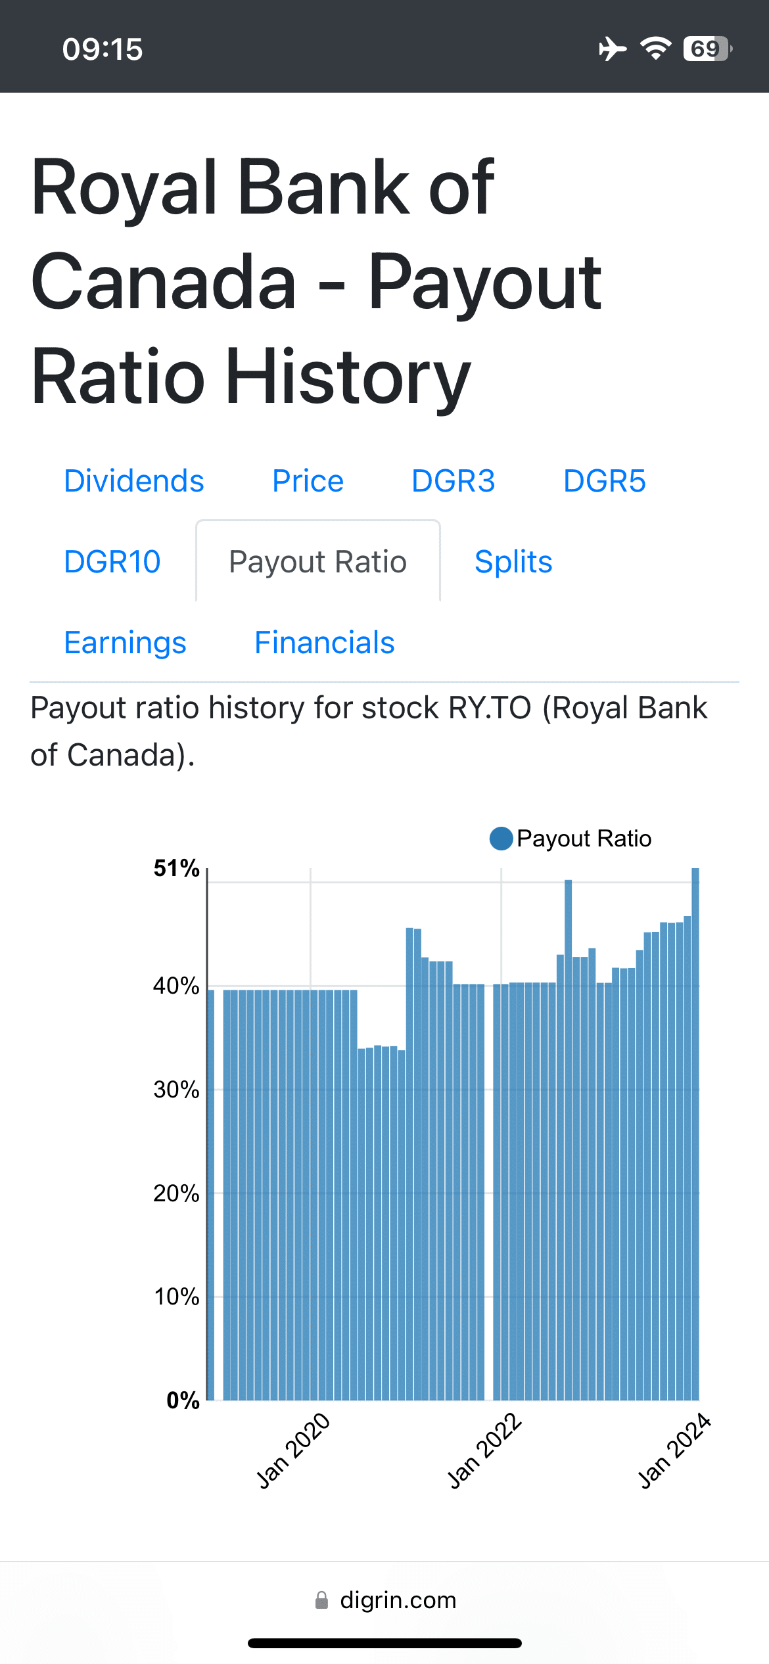
Task: Tap the padlock icon beside digrin.com
Action: [x=321, y=1600]
